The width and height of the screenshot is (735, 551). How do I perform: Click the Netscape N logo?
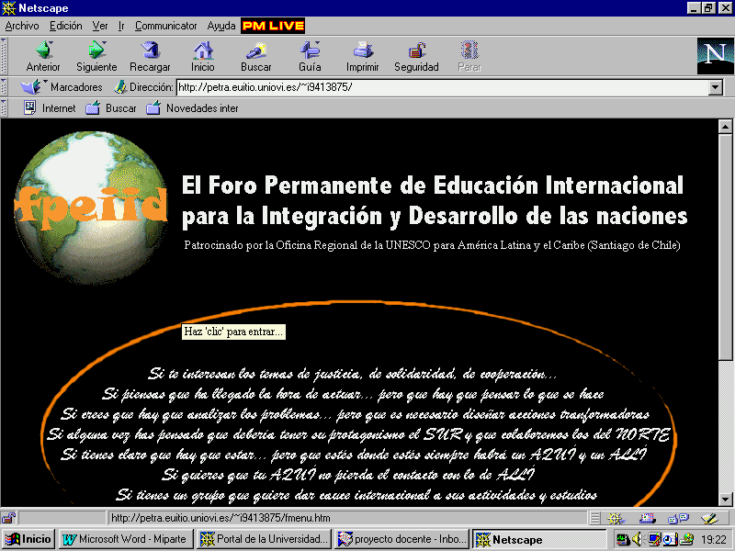[x=714, y=55]
